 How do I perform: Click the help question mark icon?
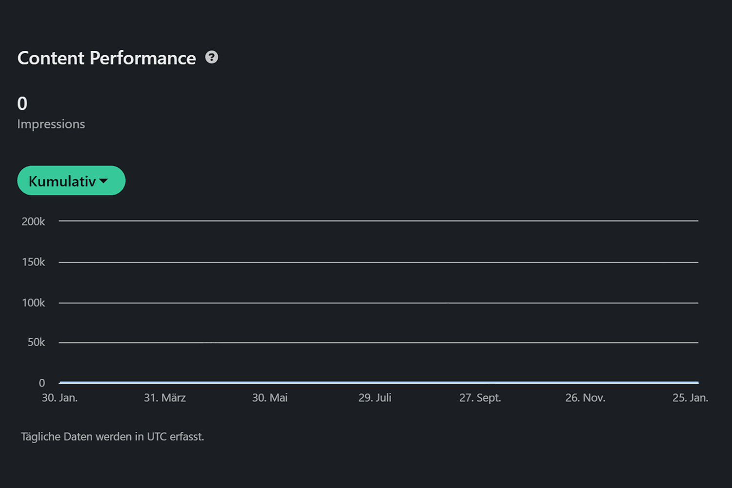click(x=211, y=58)
